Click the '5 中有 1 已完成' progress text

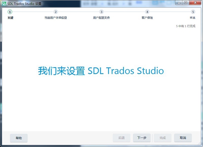coord(186,26)
